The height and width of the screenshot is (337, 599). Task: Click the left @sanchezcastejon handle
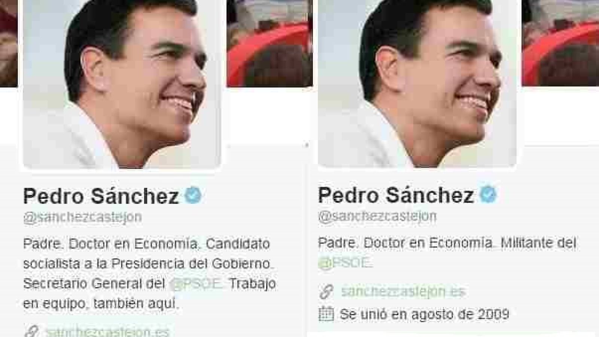pyautogui.click(x=82, y=217)
